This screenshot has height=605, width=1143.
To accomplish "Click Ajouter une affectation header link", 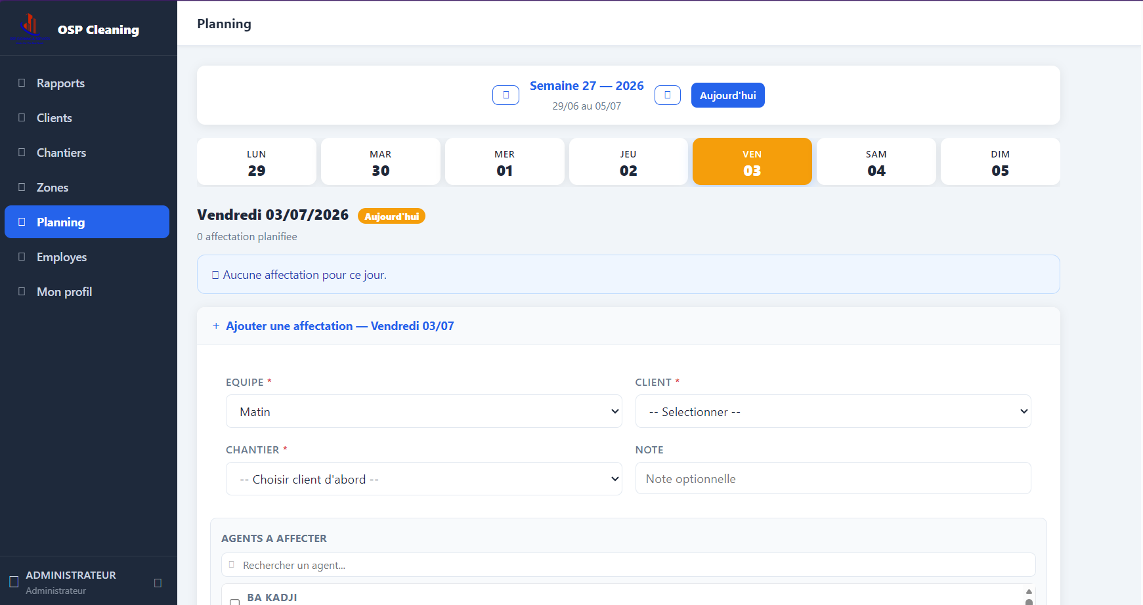I will click(339, 326).
